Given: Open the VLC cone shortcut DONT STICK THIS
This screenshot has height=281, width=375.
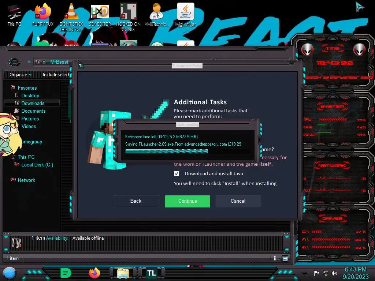Looking at the screenshot, I should coord(71,17).
